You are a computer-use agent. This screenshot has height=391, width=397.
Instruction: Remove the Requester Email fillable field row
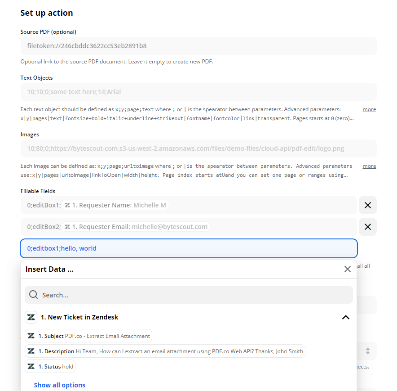367,227
